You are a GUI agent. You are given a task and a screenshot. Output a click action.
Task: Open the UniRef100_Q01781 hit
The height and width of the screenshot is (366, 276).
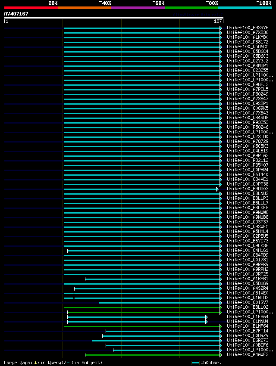tap(248, 260)
